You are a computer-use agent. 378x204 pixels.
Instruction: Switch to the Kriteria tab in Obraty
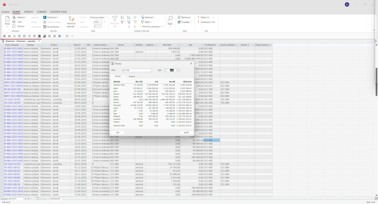click(132, 76)
